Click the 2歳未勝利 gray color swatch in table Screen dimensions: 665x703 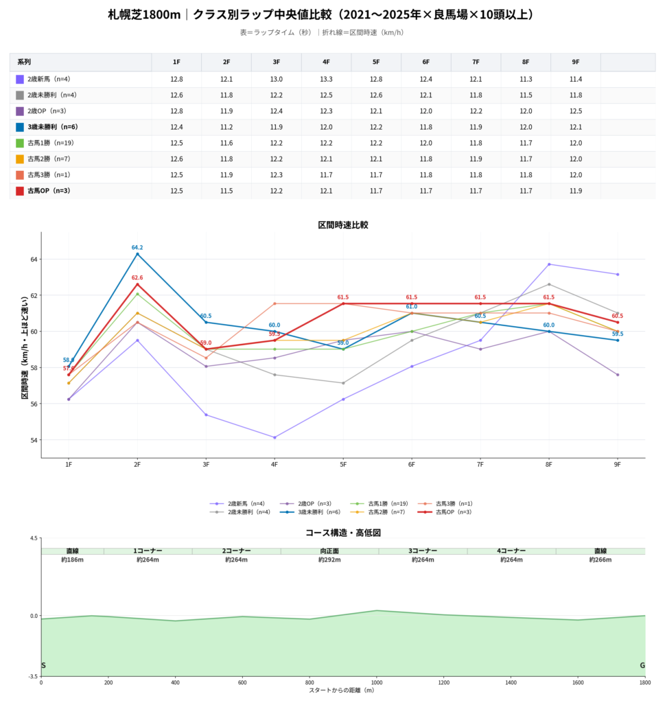click(20, 95)
